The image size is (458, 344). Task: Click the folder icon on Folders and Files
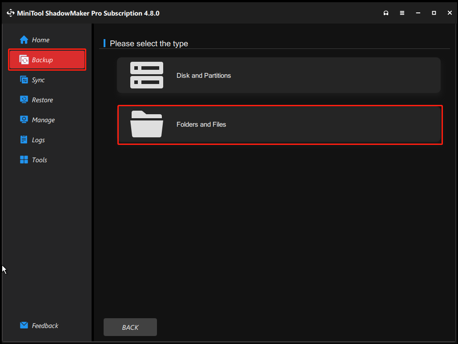coord(147,125)
